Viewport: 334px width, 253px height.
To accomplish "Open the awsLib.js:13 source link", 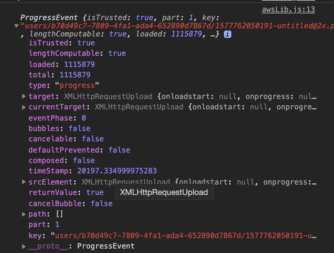I will tap(288, 9).
